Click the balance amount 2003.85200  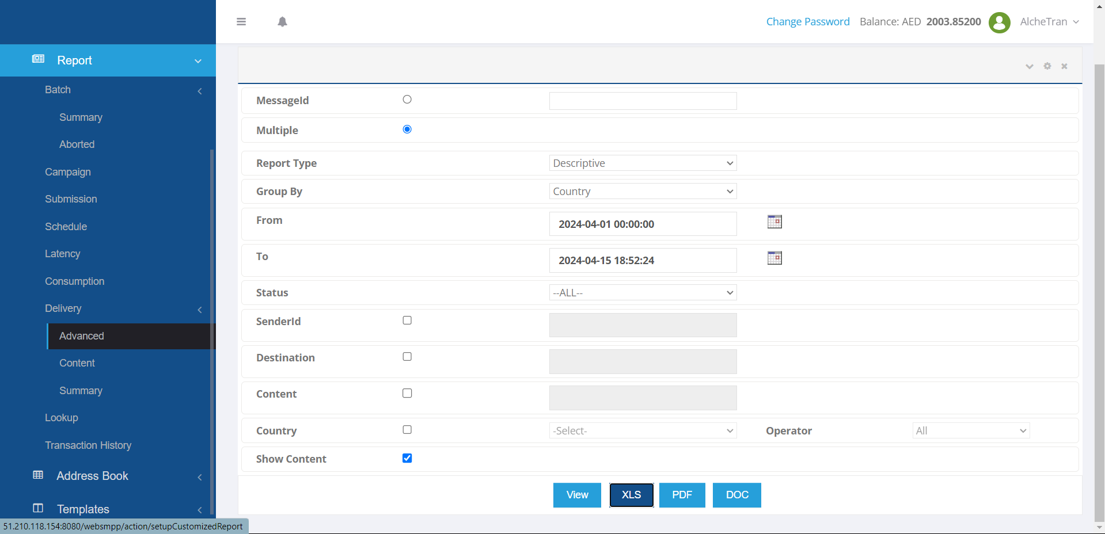click(x=954, y=22)
